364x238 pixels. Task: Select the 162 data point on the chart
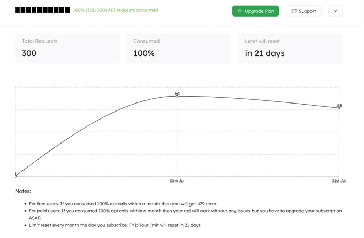pyautogui.click(x=177, y=96)
